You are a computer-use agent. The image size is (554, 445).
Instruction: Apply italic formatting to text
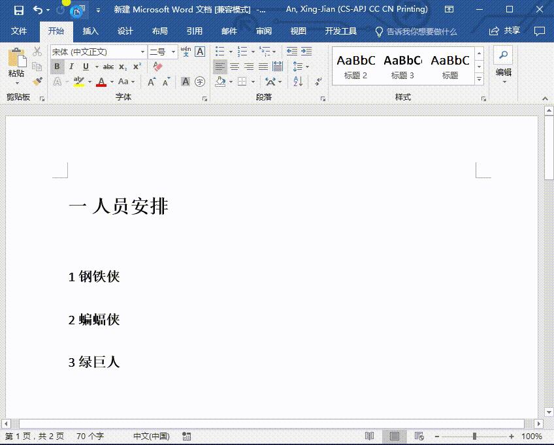click(71, 67)
